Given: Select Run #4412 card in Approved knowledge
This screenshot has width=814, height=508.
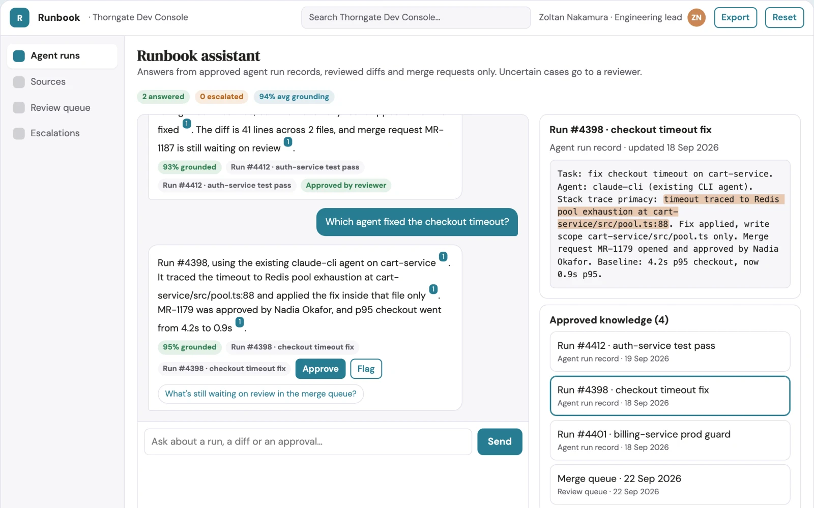Looking at the screenshot, I should (670, 352).
